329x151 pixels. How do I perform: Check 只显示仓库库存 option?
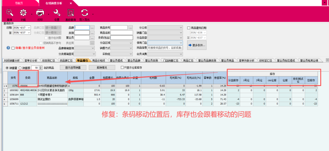coord(122,67)
